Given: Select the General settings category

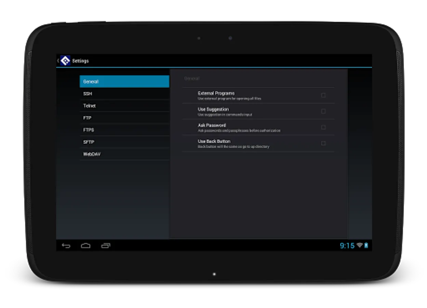Looking at the screenshot, I should click(124, 81).
